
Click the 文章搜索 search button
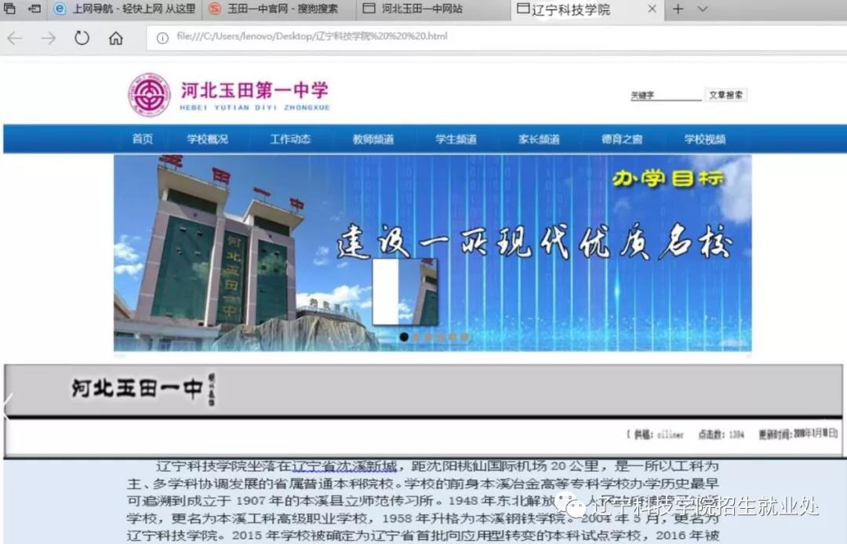725,95
